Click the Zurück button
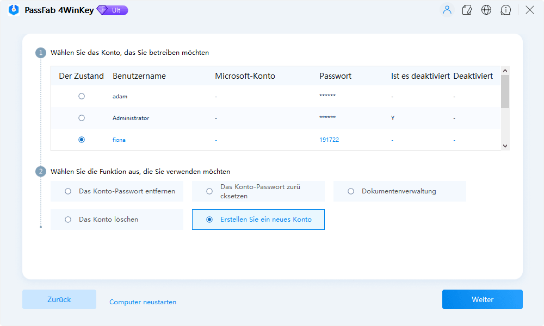This screenshot has width=544, height=326. [x=59, y=299]
